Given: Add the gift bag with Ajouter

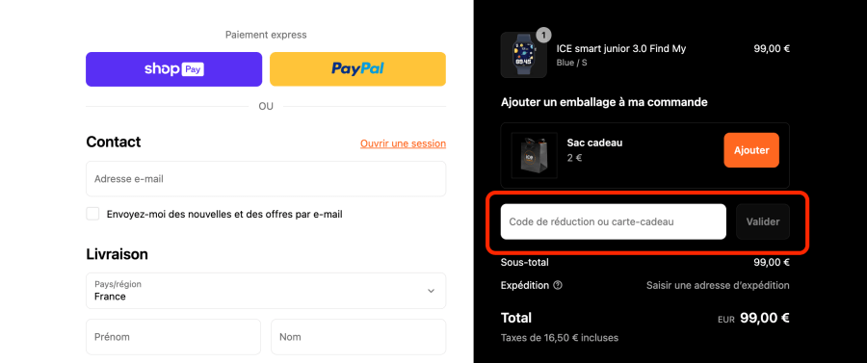Looking at the screenshot, I should point(751,150).
